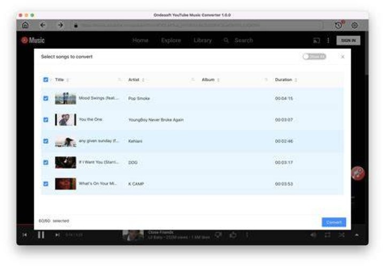Go to the home page icon
The height and width of the screenshot is (267, 385).
point(25,25)
